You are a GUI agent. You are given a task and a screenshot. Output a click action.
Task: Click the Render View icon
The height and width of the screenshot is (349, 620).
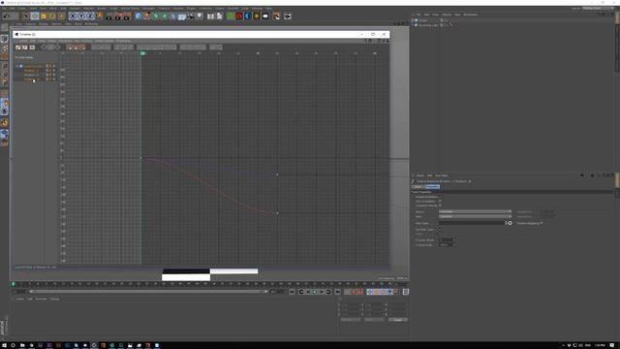point(109,16)
